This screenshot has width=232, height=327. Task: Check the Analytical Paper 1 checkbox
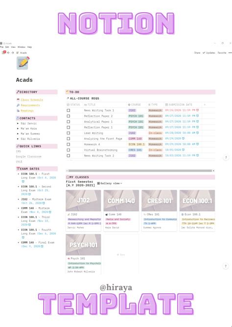pos(69,122)
